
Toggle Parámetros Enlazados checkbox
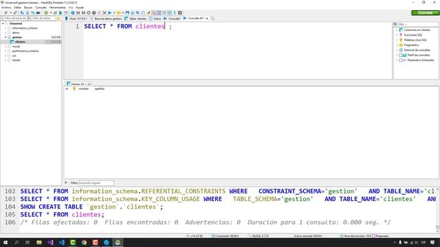[x=401, y=60]
